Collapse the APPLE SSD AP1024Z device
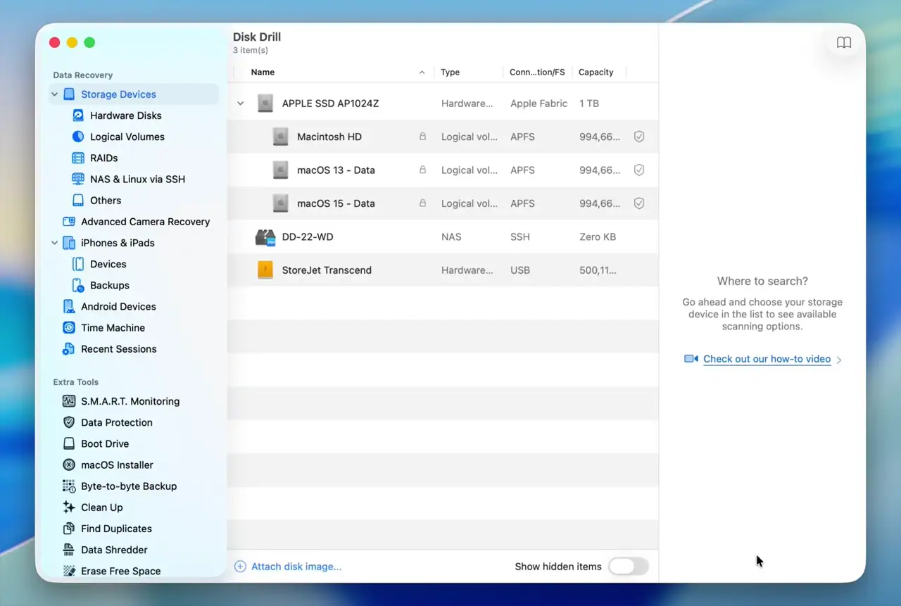901x606 pixels. [239, 103]
